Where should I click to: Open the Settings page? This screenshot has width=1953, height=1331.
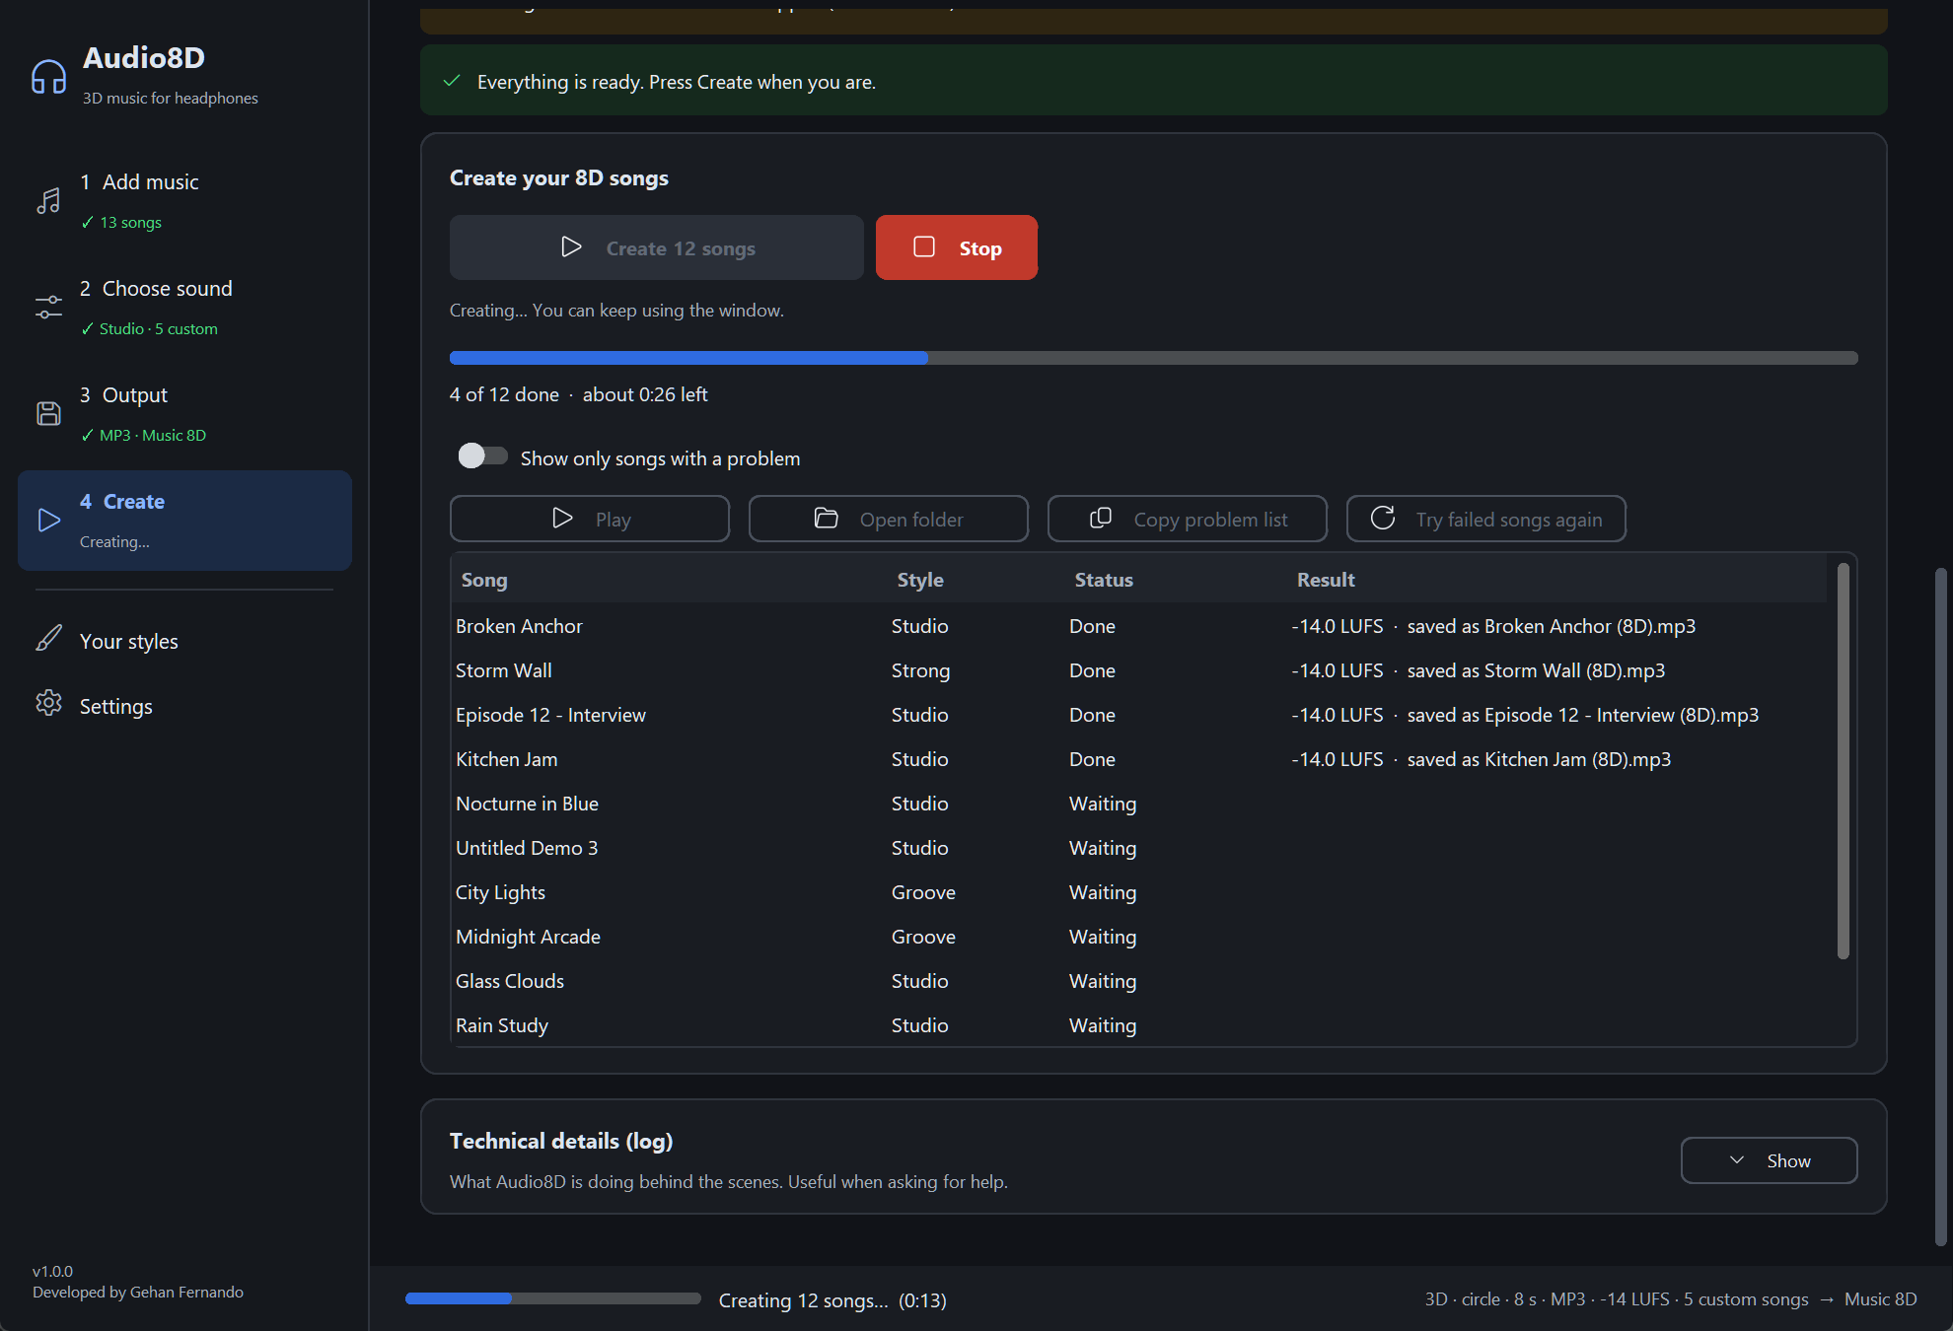pos(184,706)
